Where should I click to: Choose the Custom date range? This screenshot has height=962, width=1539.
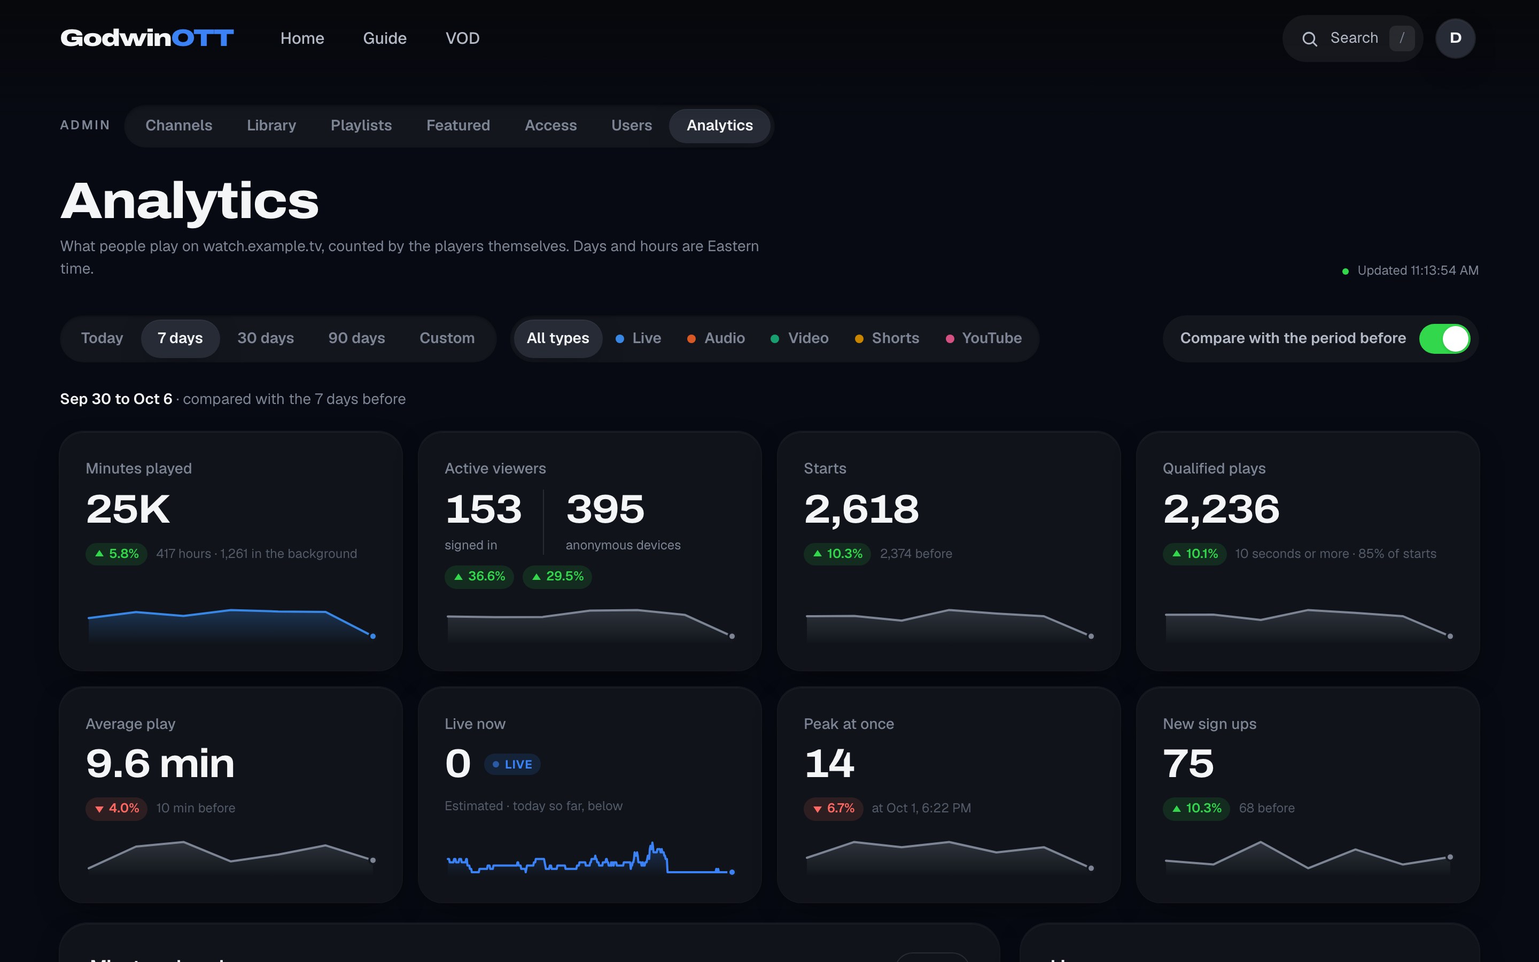click(x=446, y=338)
